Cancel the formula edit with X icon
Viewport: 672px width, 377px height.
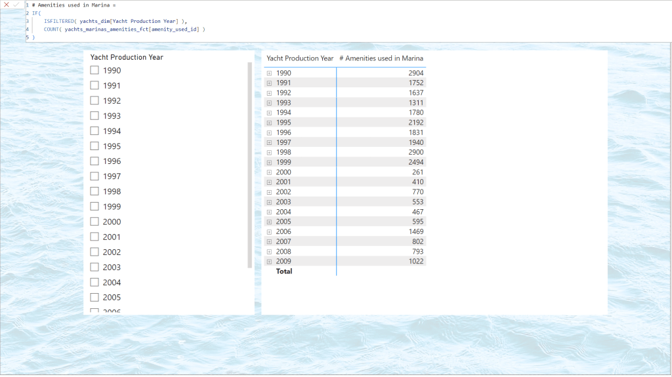(7, 5)
